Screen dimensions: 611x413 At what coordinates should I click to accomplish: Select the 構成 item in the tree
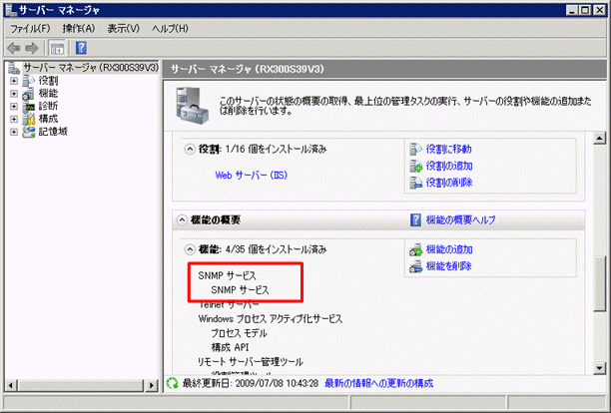(x=46, y=118)
